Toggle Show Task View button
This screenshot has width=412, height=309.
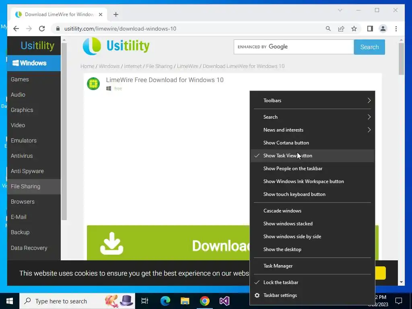click(312, 156)
